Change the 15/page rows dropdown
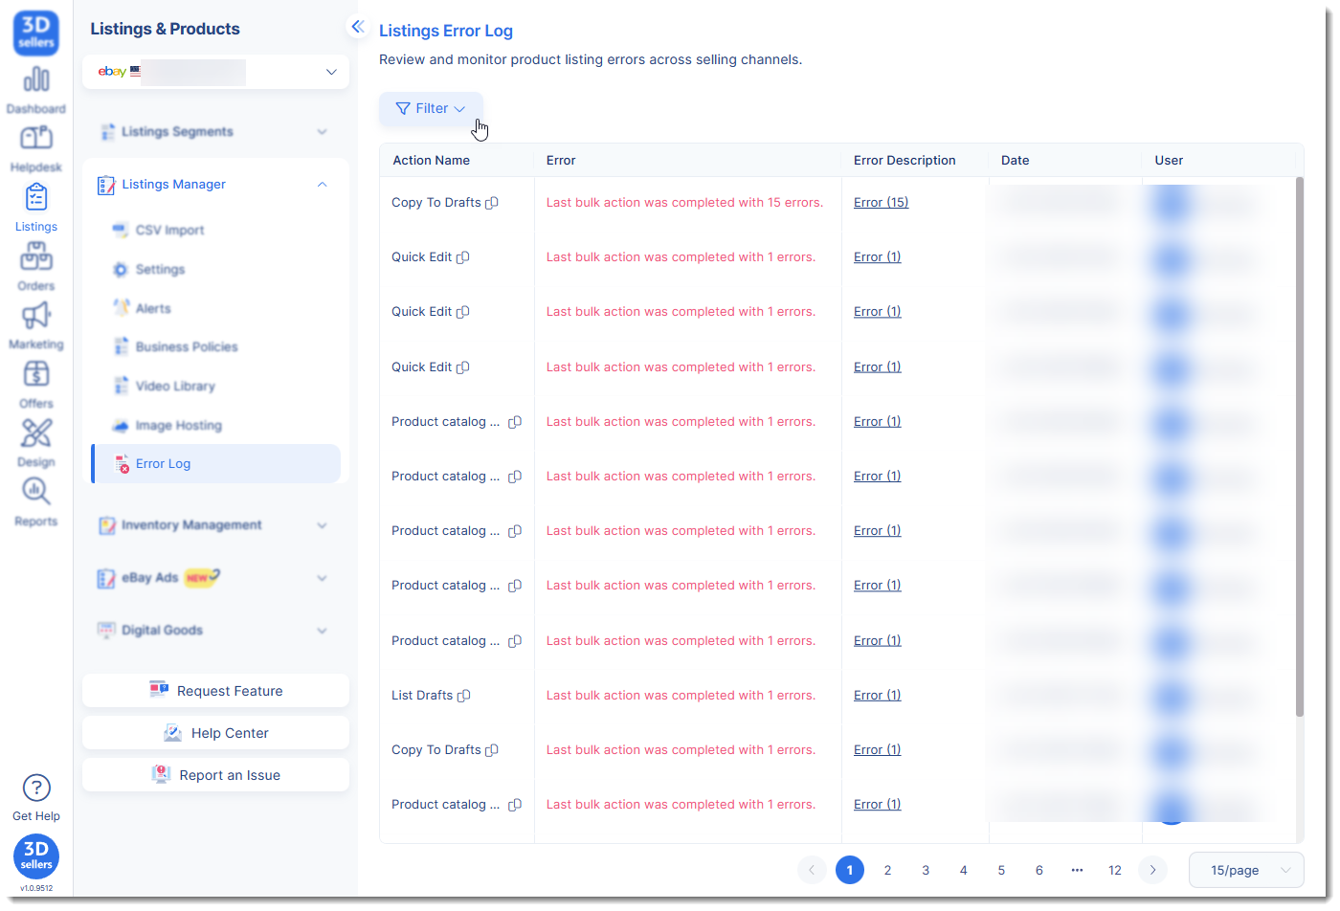The width and height of the screenshot is (1340, 911). 1246,870
